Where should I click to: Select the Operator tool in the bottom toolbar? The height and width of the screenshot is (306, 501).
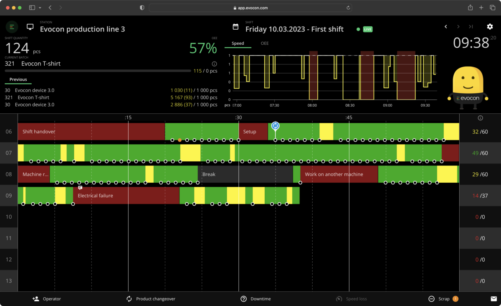coord(47,299)
